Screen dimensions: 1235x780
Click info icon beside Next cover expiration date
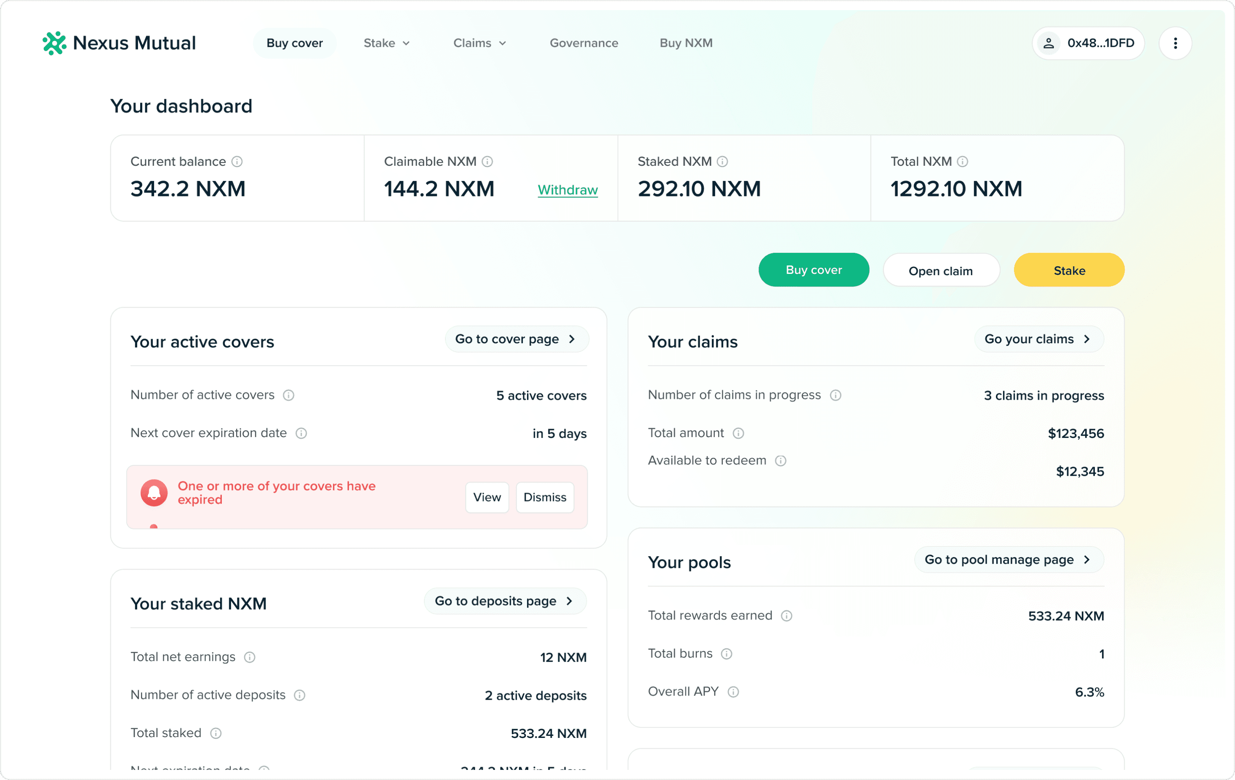(x=301, y=433)
